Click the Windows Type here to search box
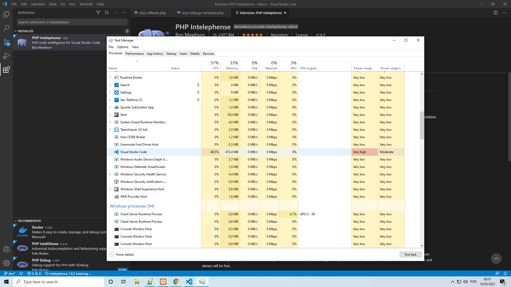Screen dimensions: 511x287 59,282
